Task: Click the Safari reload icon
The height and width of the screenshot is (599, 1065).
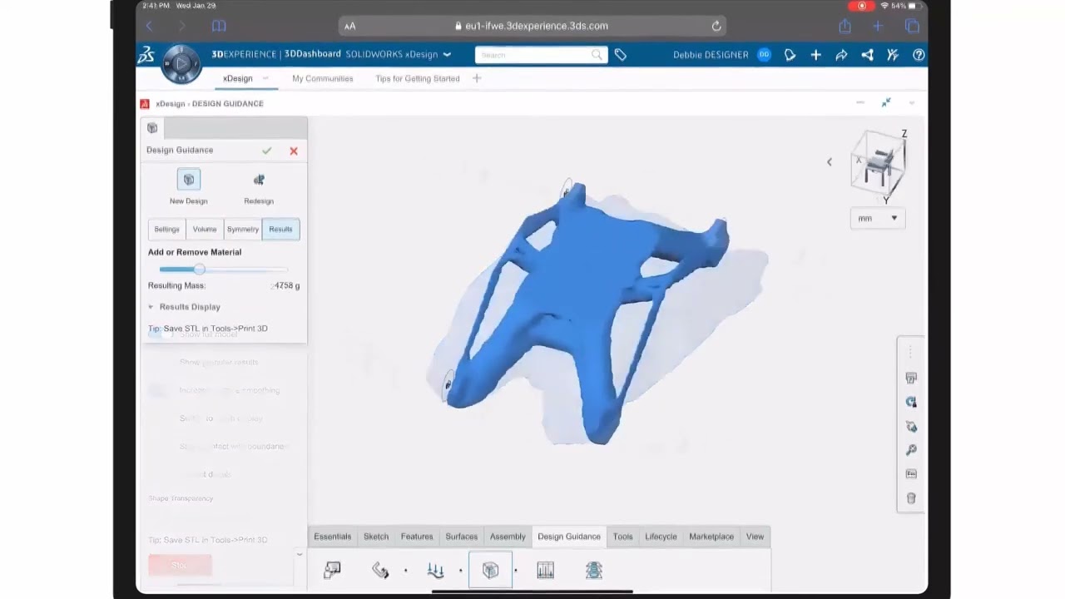Action: (716, 26)
